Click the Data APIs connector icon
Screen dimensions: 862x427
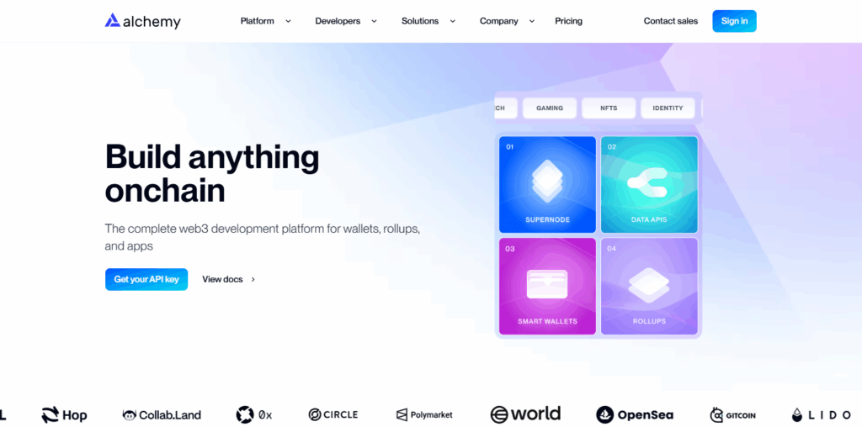point(649,184)
